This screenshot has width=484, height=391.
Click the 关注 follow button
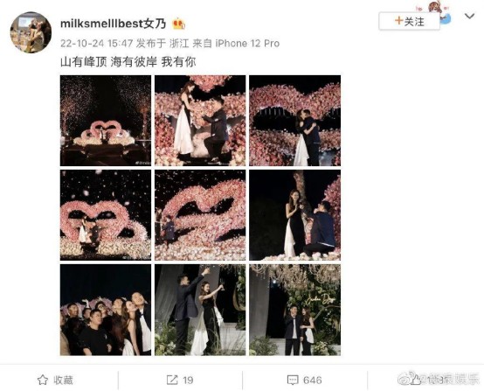(x=409, y=21)
